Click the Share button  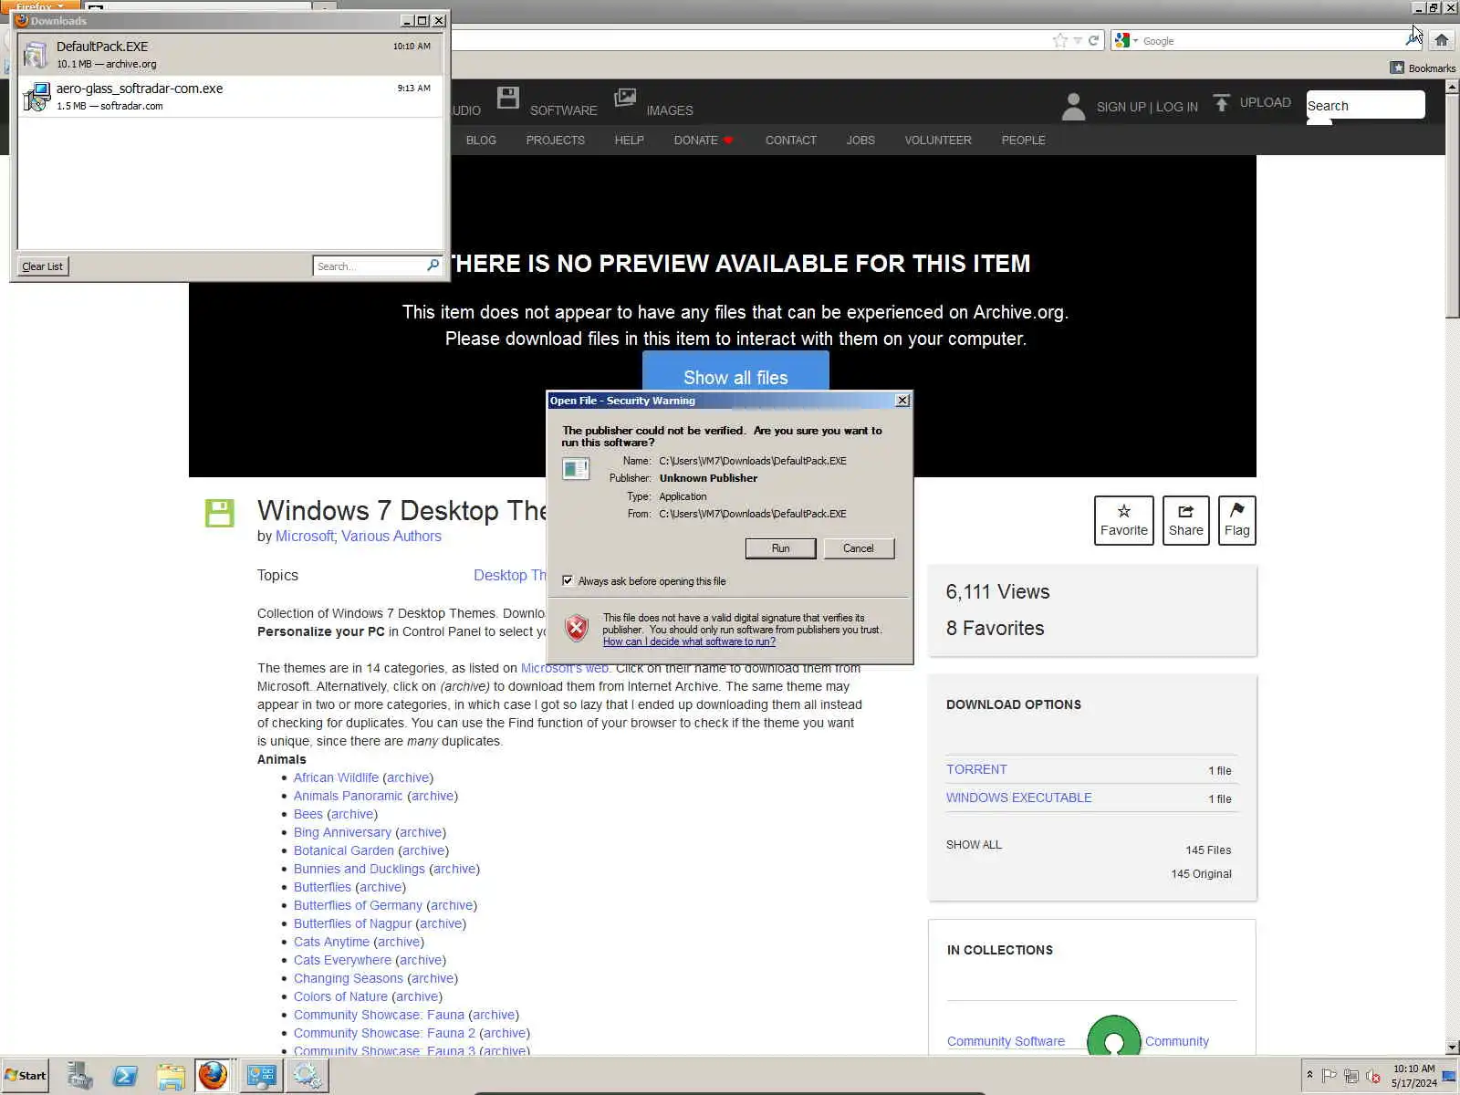pyautogui.click(x=1186, y=520)
